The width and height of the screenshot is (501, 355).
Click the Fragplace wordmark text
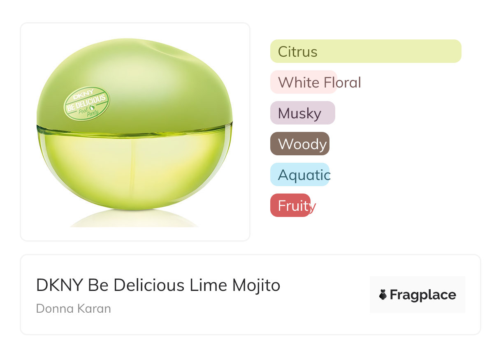[422, 295]
